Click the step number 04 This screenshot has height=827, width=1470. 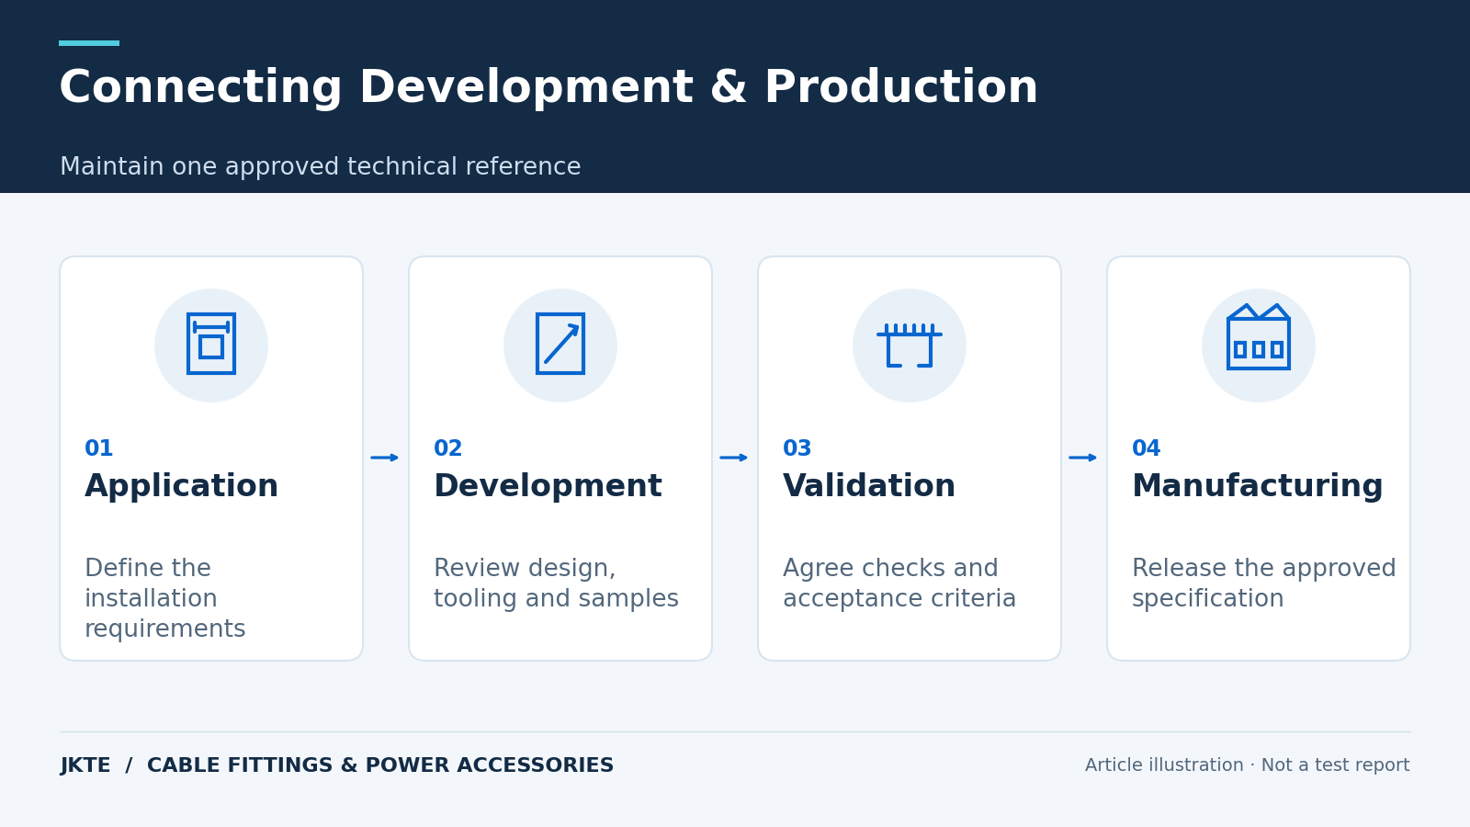tap(1146, 448)
